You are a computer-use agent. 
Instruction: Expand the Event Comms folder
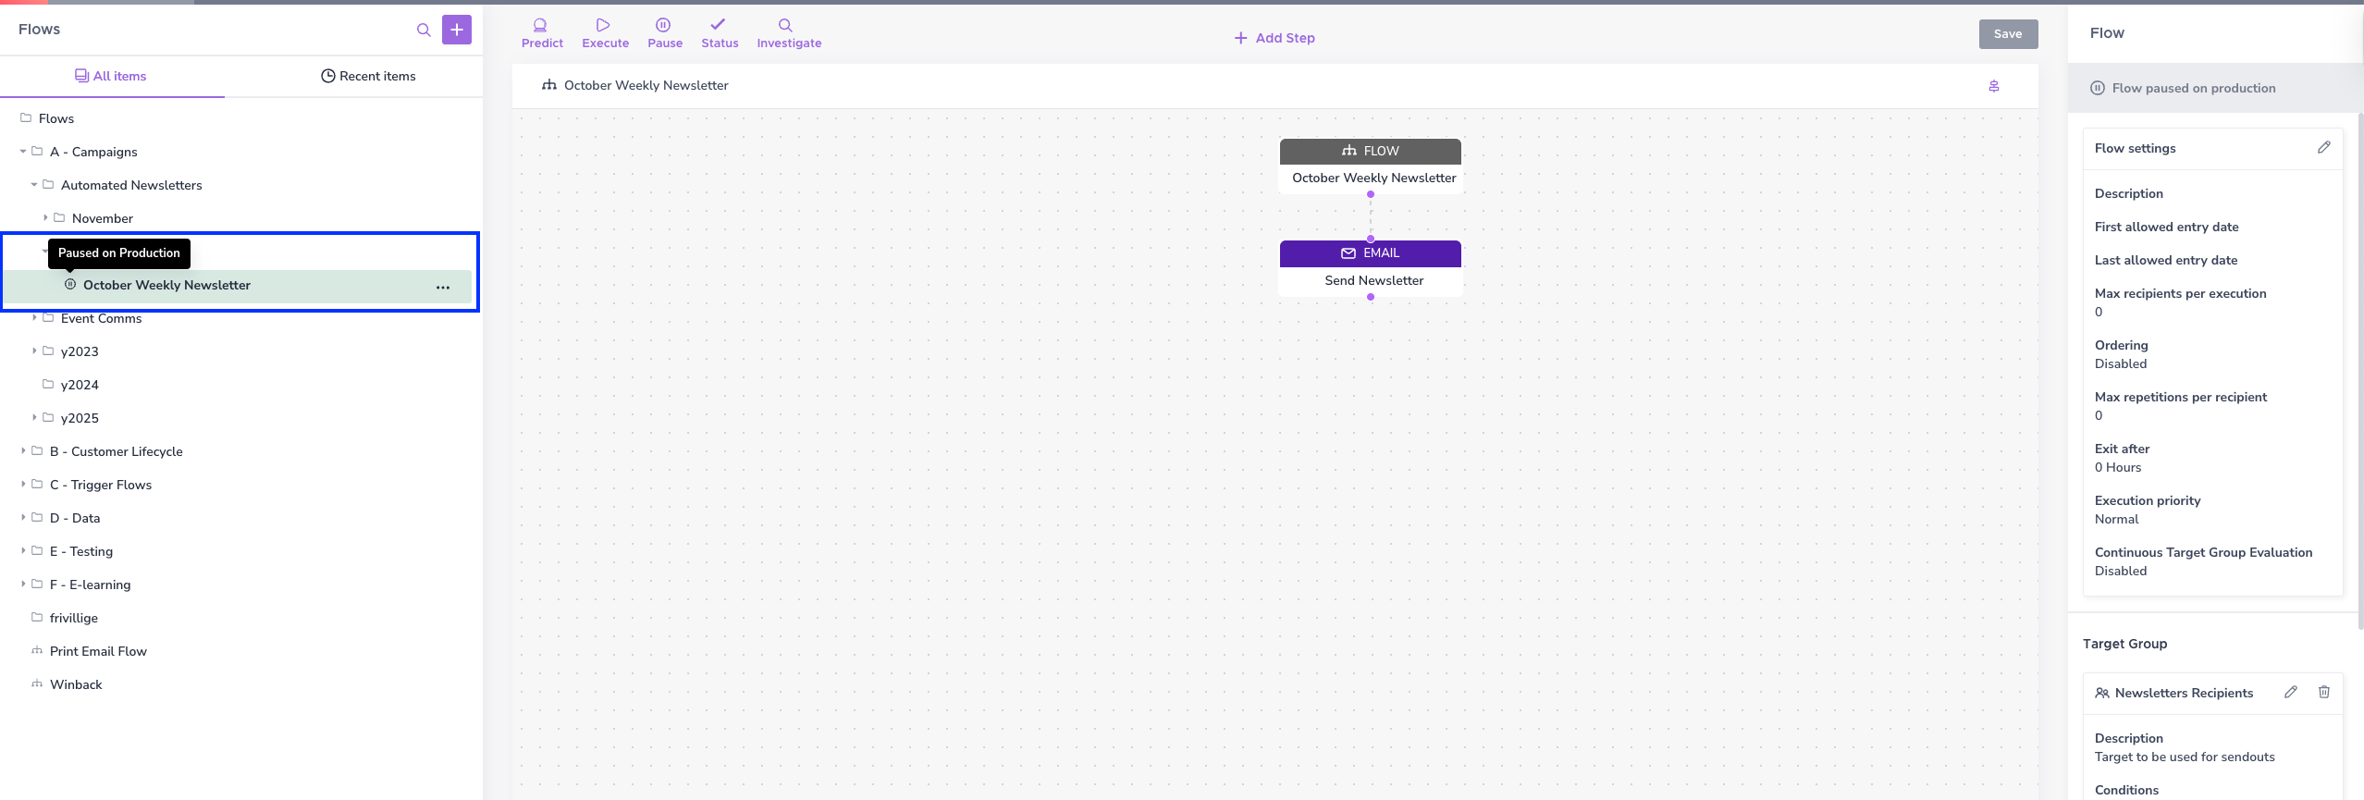click(34, 318)
